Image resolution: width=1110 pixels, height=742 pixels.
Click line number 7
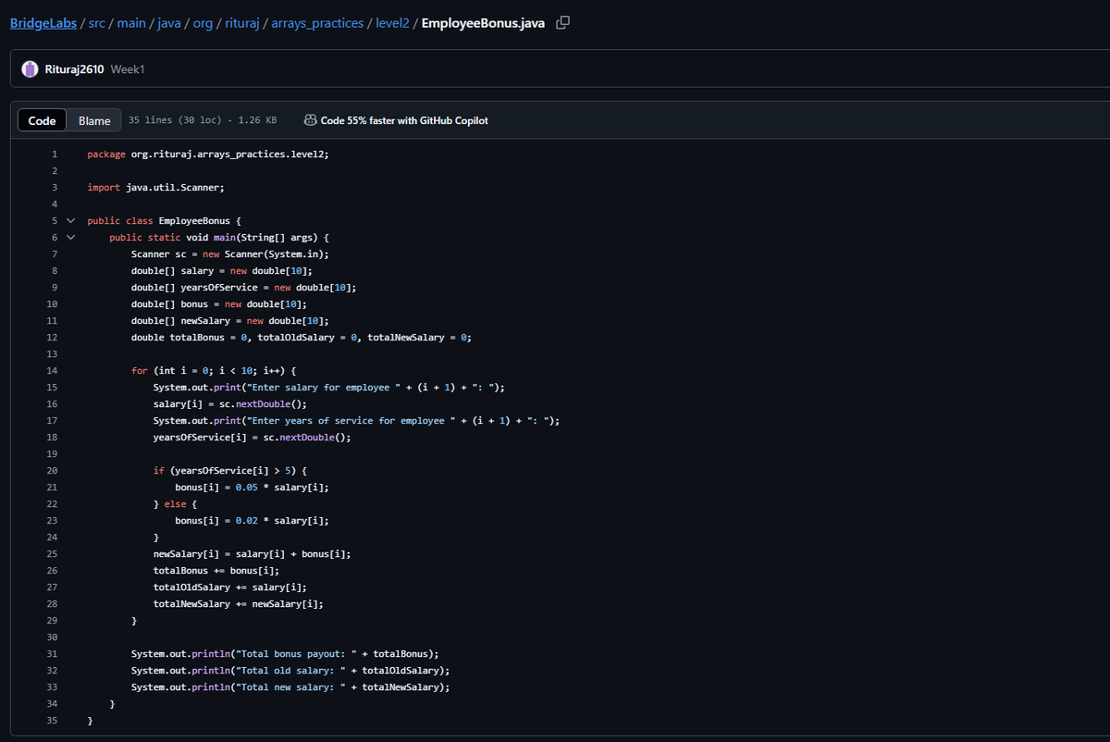(x=55, y=254)
